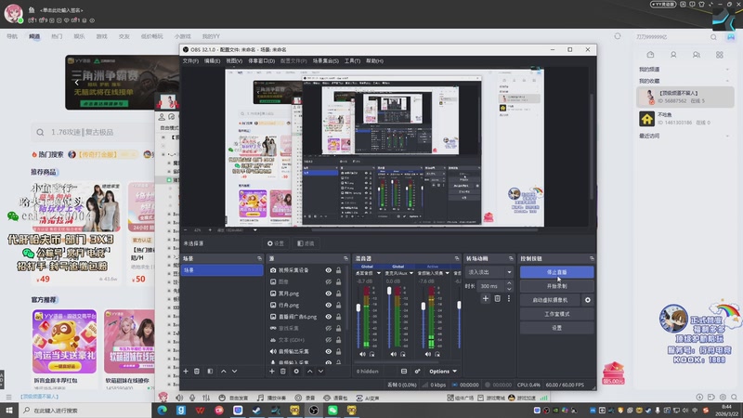Click refresh icon in YY navigation bar
The image size is (743, 418).
[x=618, y=36]
